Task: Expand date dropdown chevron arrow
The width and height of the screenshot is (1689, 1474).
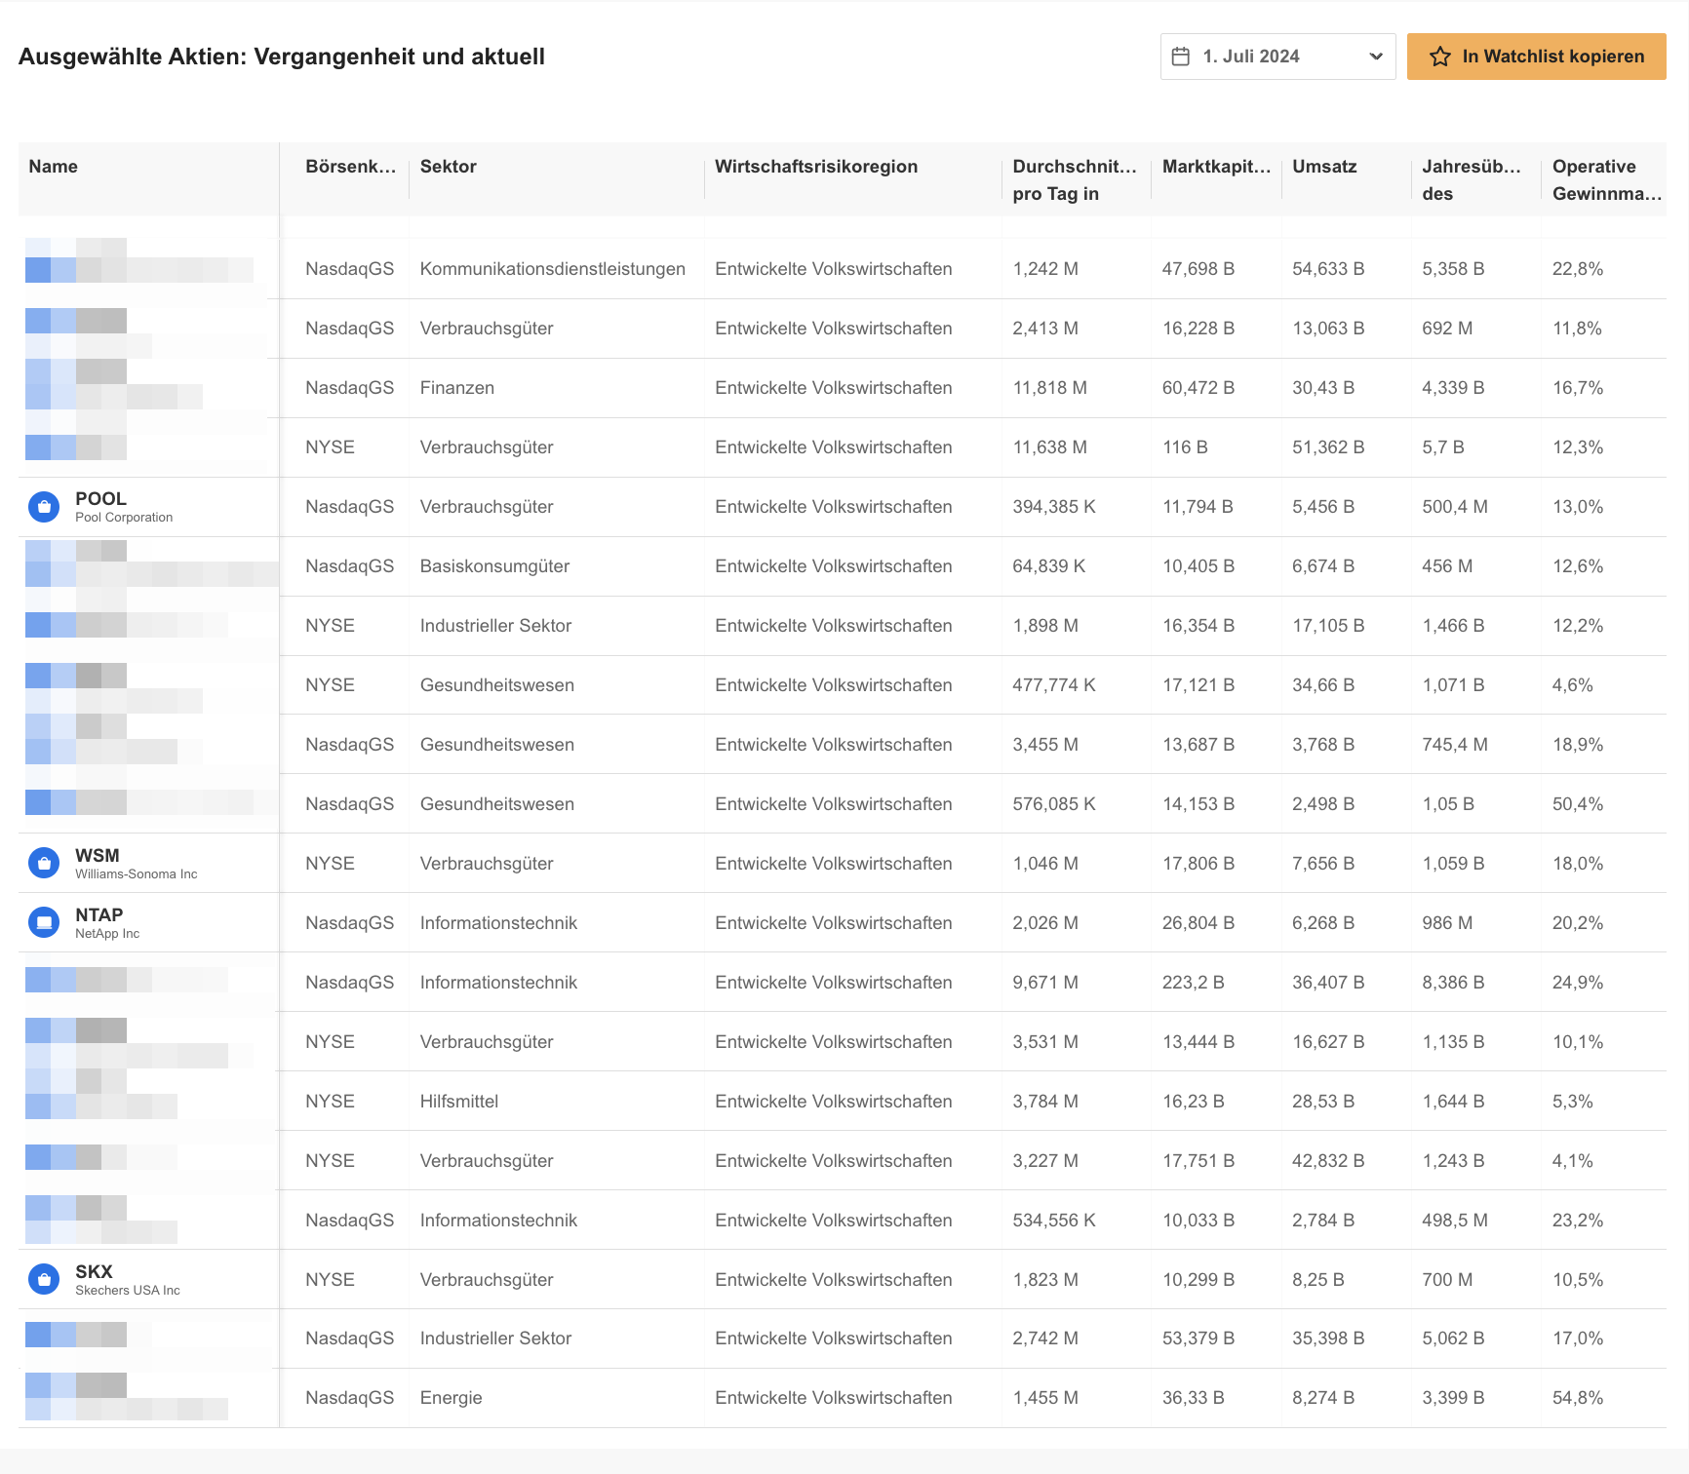Action: [1376, 57]
